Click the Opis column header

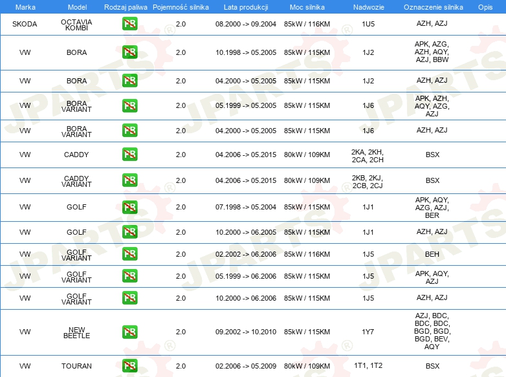point(485,7)
